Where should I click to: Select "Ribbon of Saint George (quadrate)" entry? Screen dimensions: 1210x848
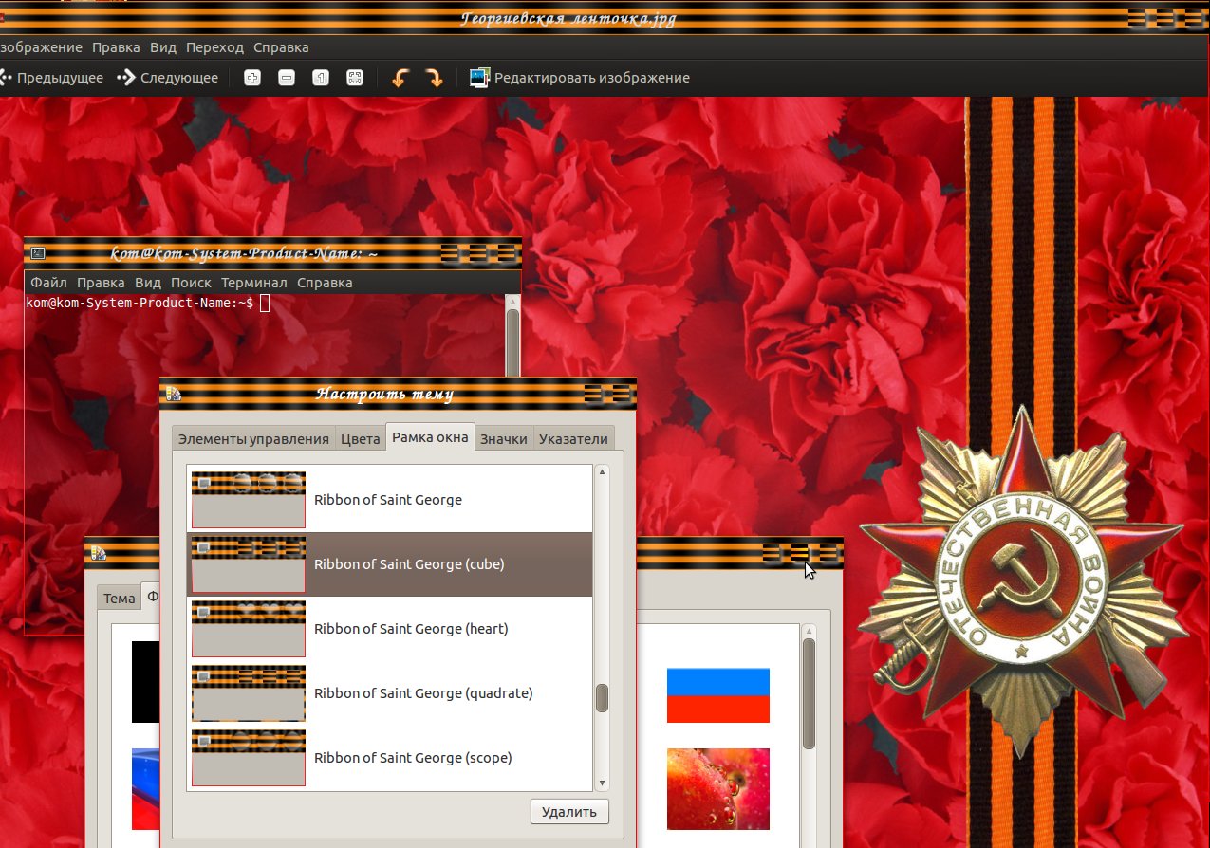(389, 693)
